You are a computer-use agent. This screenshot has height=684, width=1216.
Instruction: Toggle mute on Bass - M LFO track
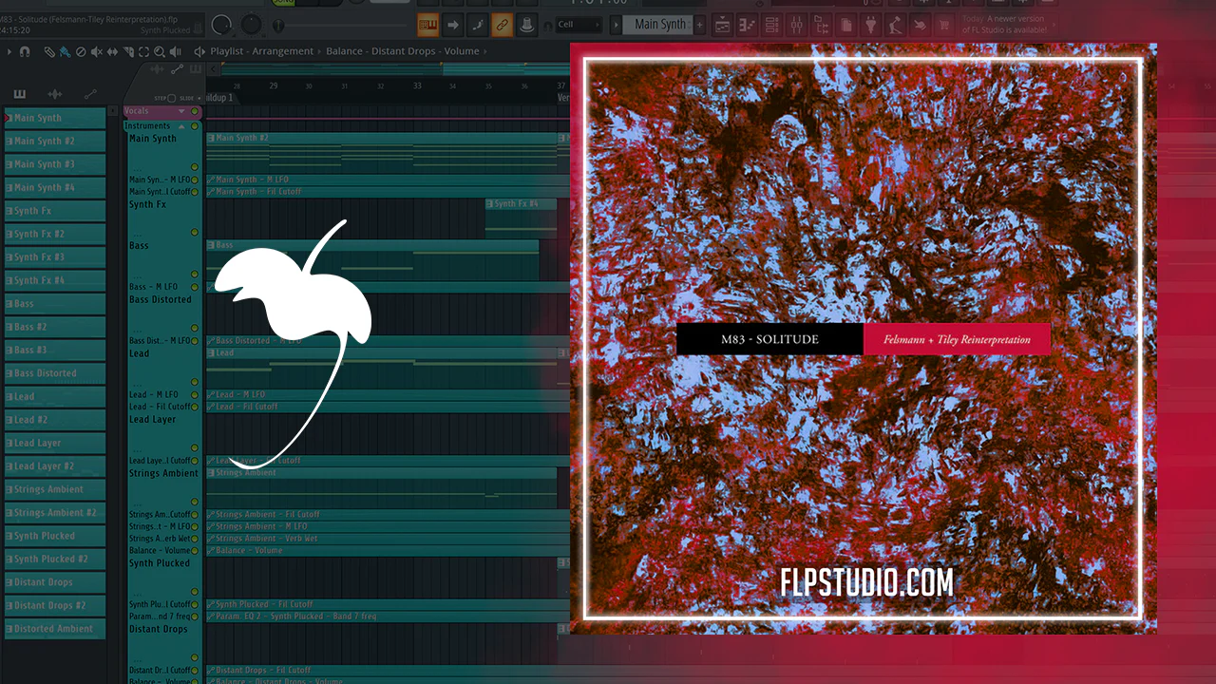195,287
